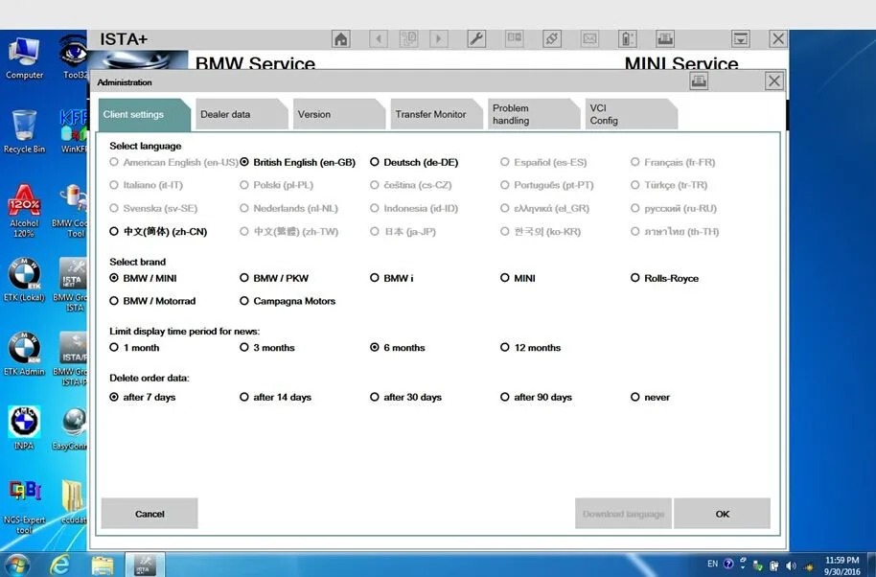Screen dimensions: 876x577
Task: Select Campagna Motors brand
Action: point(288,301)
